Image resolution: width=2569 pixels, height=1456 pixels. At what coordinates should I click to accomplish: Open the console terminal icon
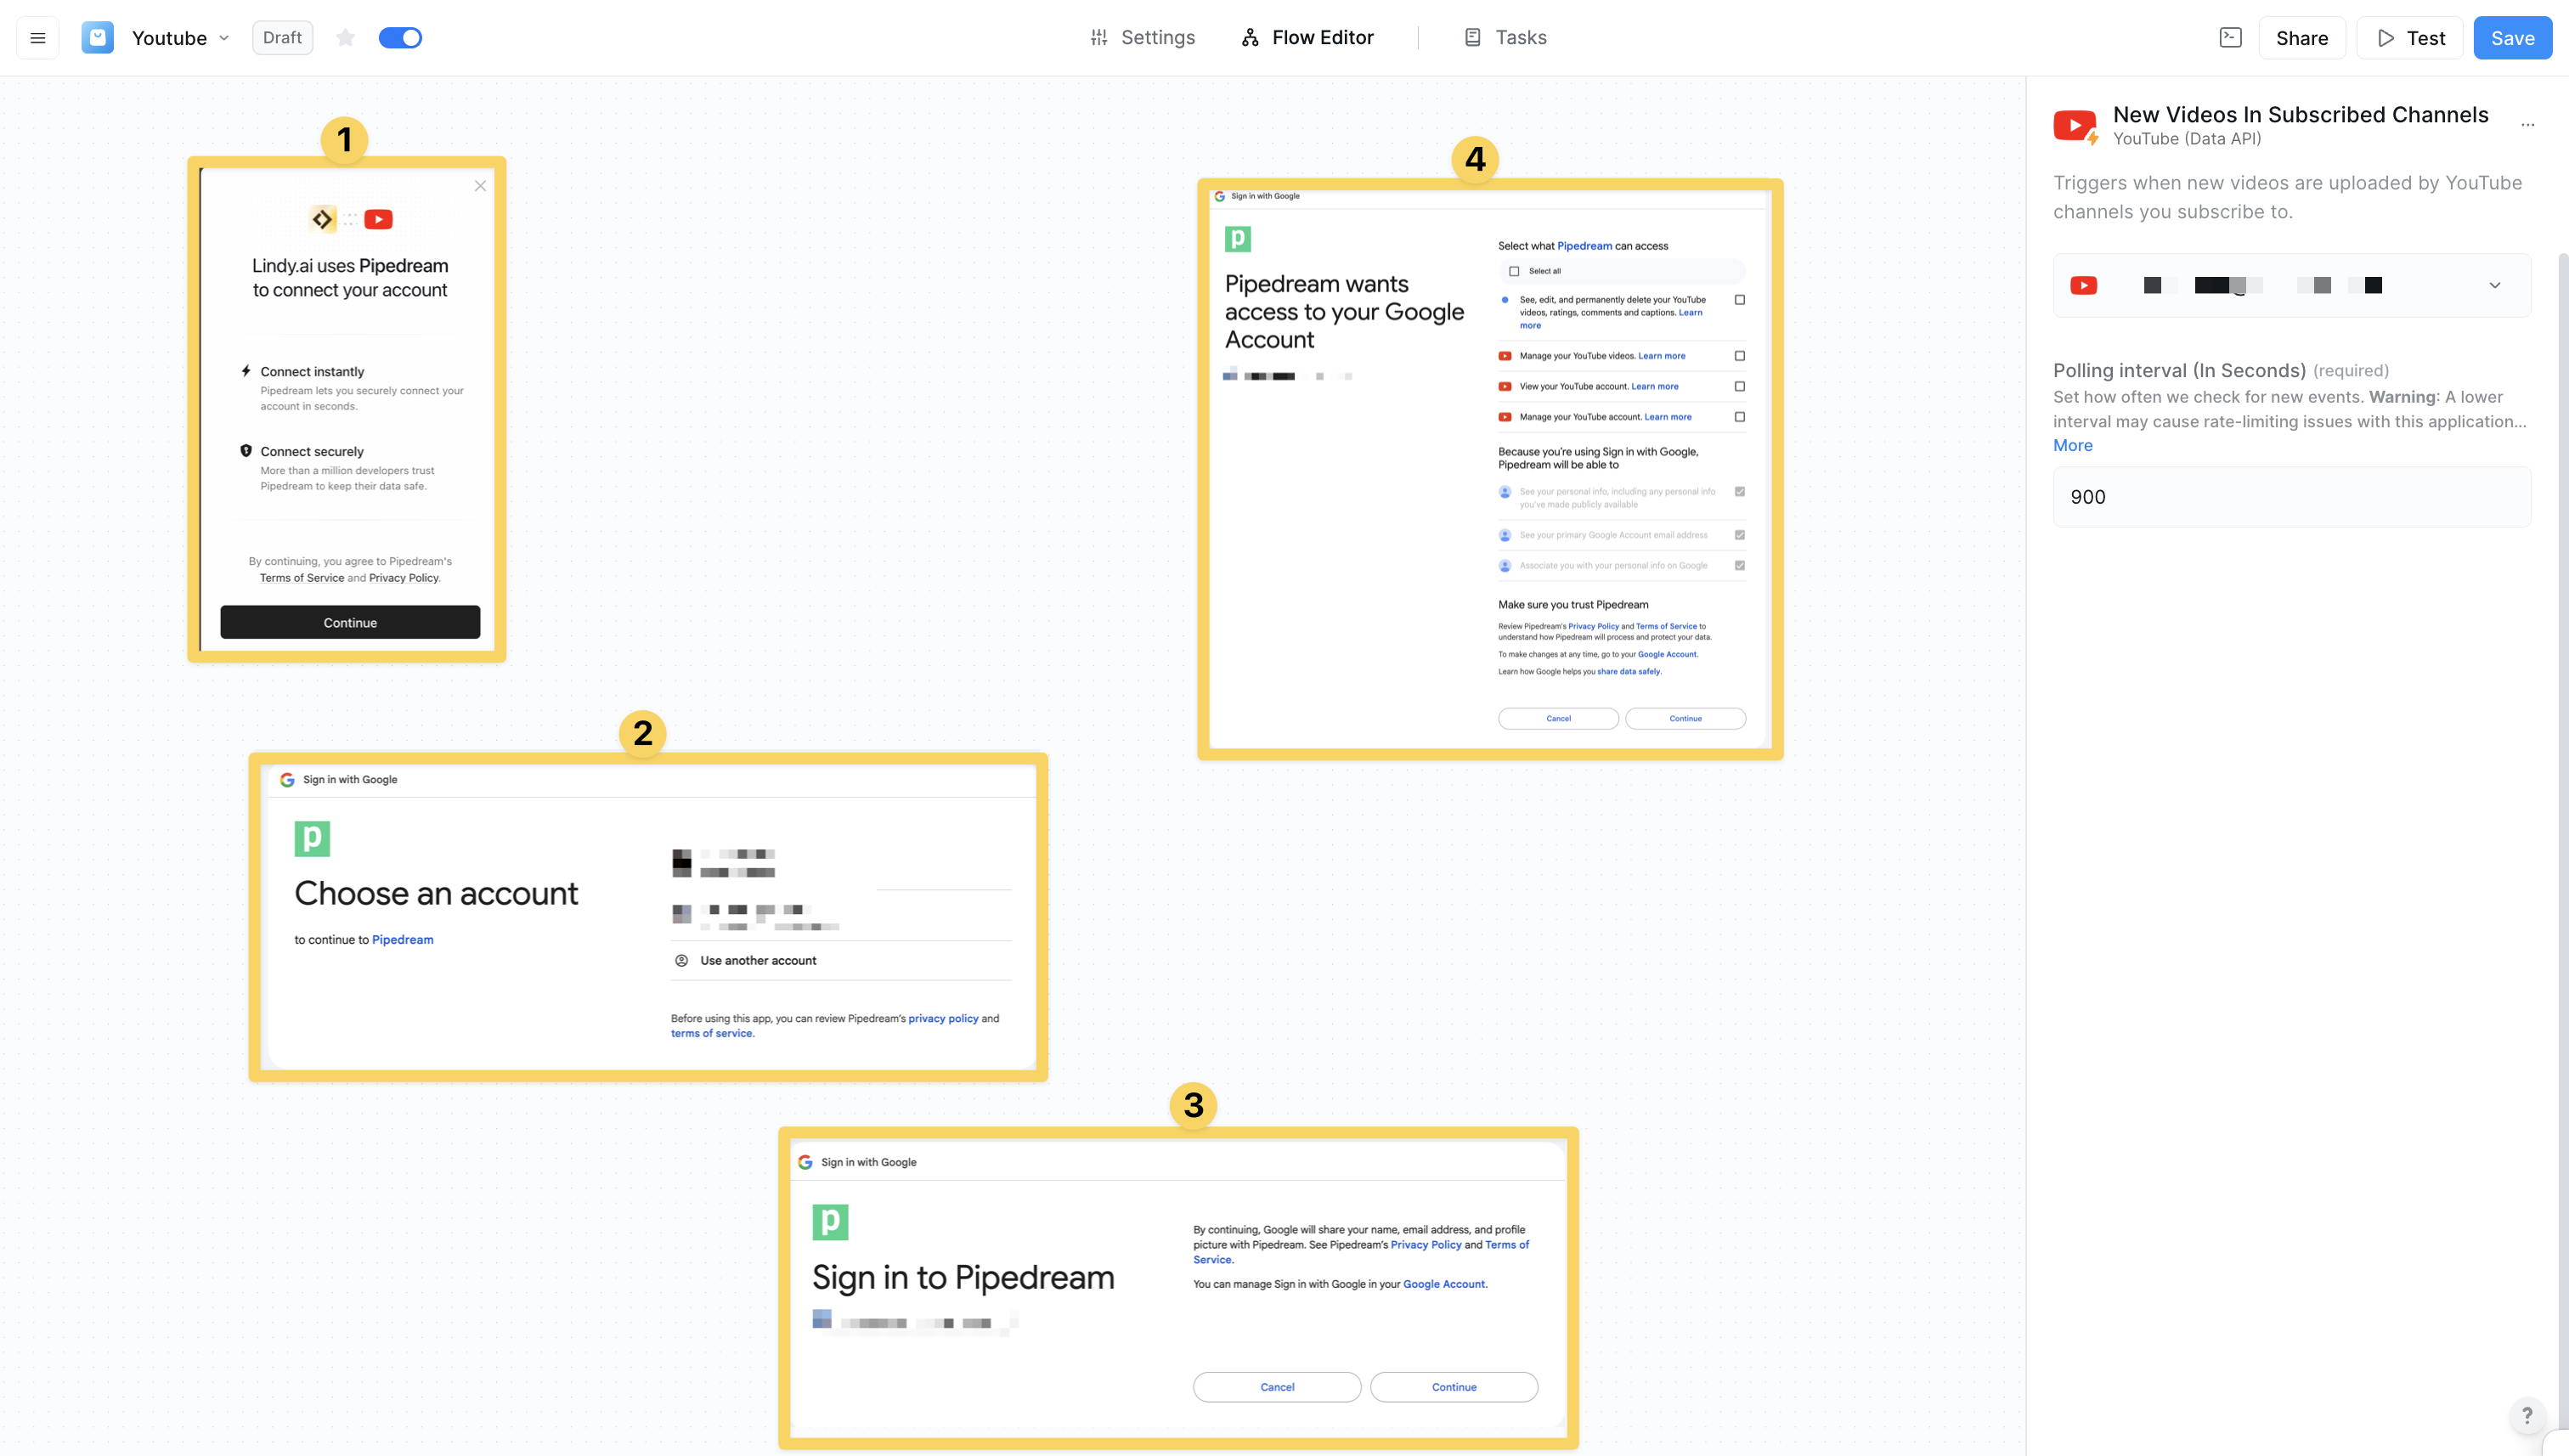click(2230, 38)
